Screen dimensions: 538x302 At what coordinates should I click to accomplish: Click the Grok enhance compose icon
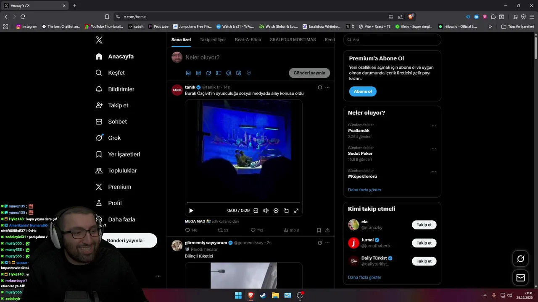[208, 73]
